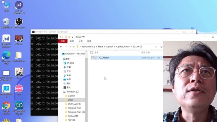This screenshot has height=122, width=217.
Task: Open the desktop folder icon beside Microsoft Edge
Action: [19, 57]
